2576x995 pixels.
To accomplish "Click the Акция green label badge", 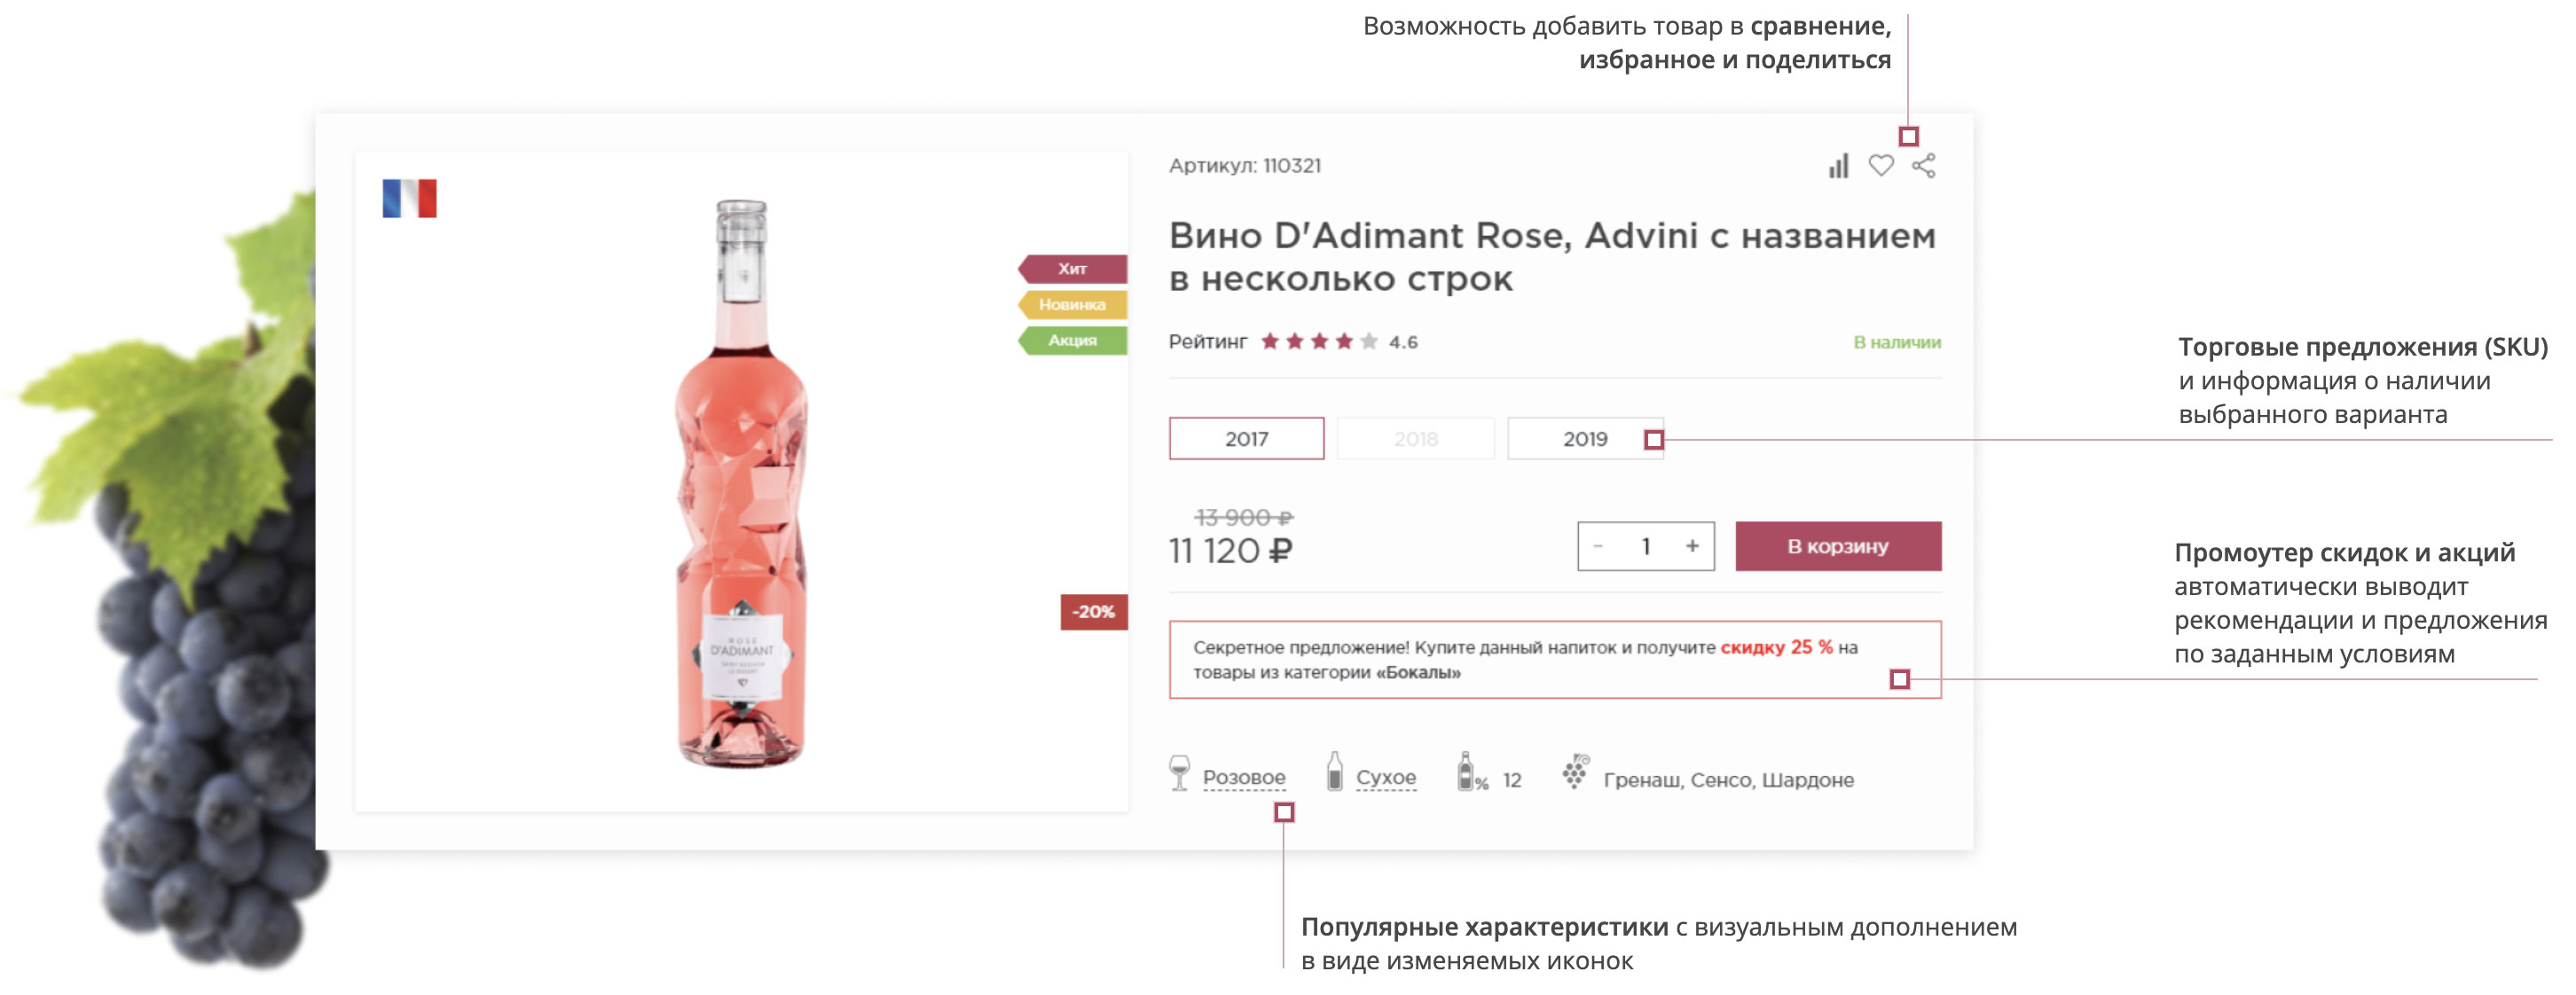I will [x=1073, y=340].
